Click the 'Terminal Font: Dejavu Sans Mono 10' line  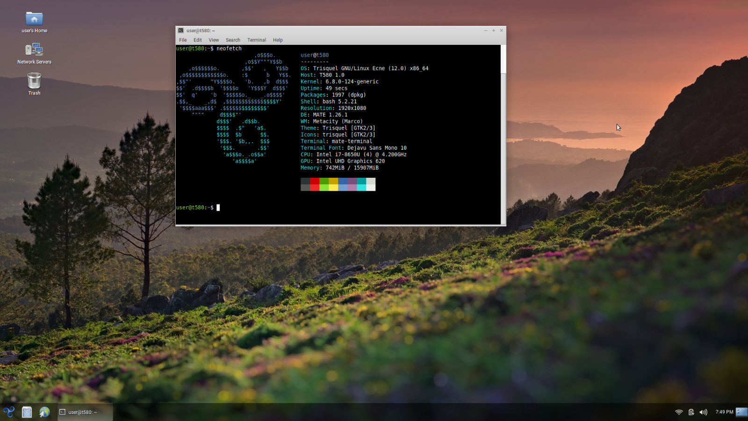(353, 148)
